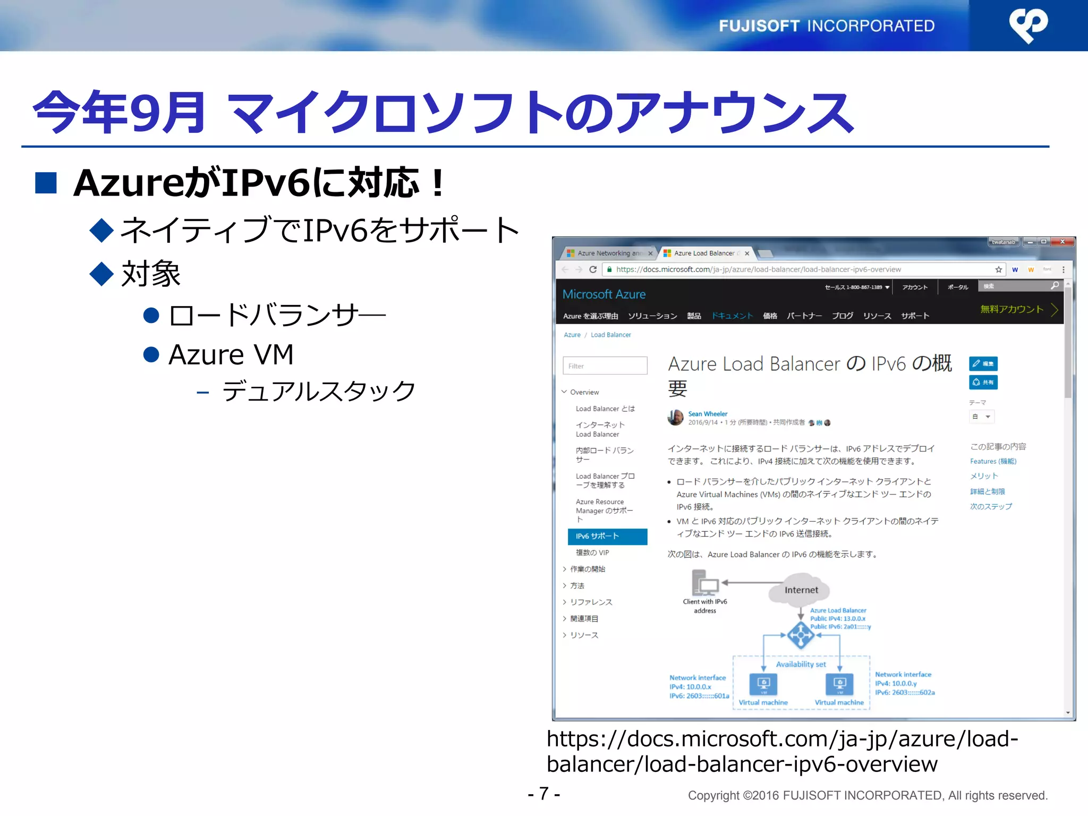Viewport: 1088px width, 816px height.
Task: Open the パートナー menu item
Action: click(x=804, y=316)
